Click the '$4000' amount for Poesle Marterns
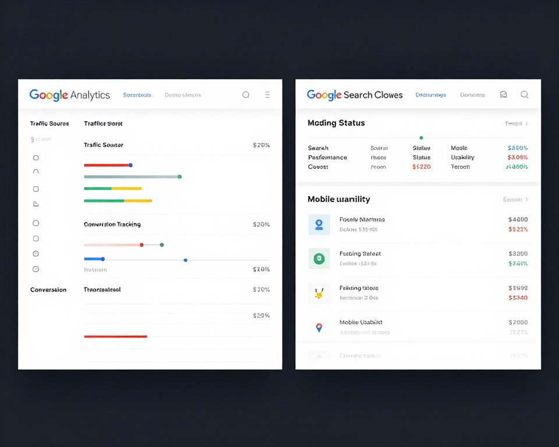The image size is (559, 447). (518, 219)
